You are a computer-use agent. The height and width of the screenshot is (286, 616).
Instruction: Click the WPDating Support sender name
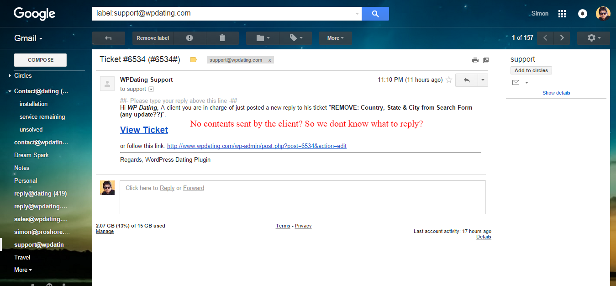(146, 79)
